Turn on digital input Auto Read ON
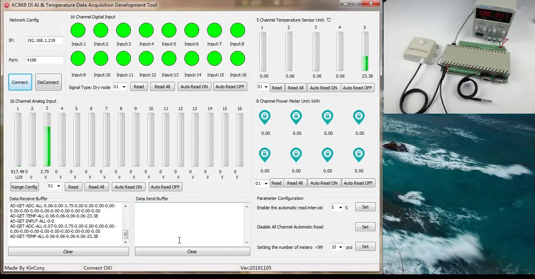This screenshot has height=279, width=535. (194, 87)
